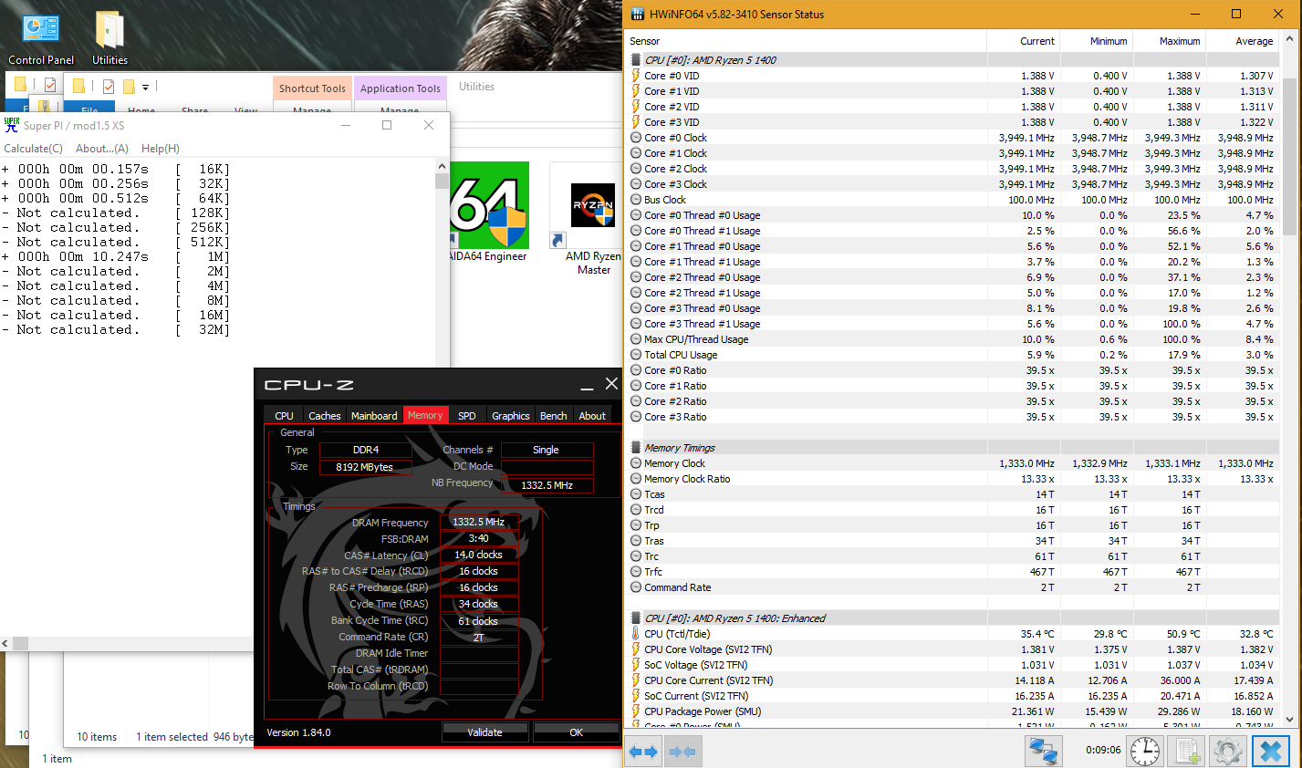
Task: Open the About tab in CPU-Z
Action: 592,415
